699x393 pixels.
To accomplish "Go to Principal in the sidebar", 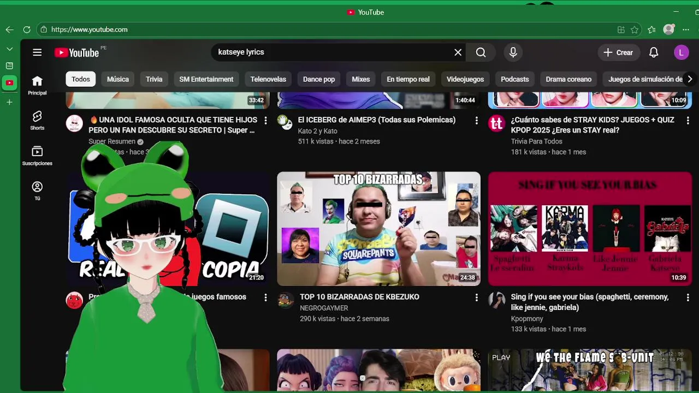I will click(37, 86).
